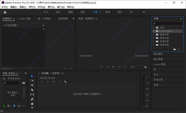
Task: Show more workspaces via overflow chevron
Action: (x=144, y=12)
